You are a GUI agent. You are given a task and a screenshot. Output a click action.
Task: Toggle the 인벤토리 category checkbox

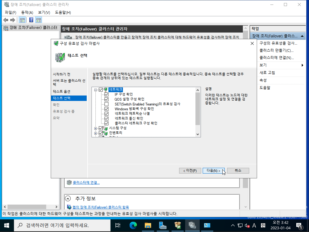tap(101, 133)
